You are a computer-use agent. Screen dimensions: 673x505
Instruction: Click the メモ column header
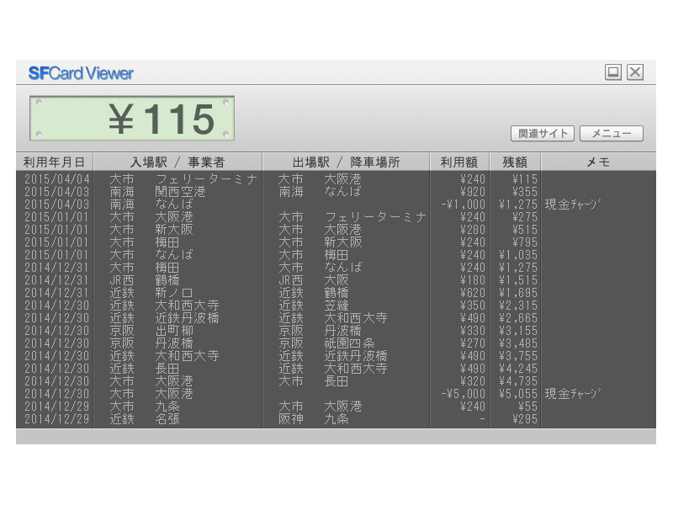[598, 162]
